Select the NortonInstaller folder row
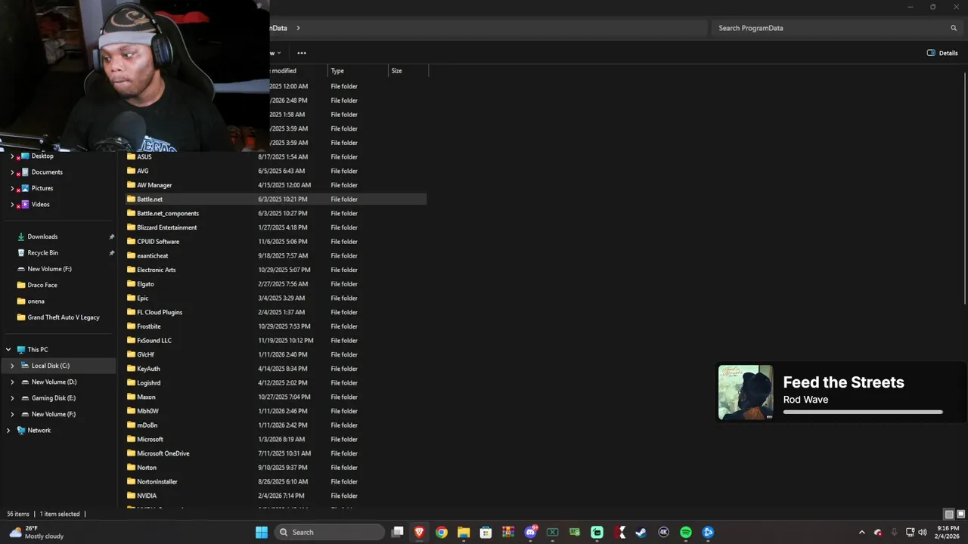 click(x=276, y=481)
